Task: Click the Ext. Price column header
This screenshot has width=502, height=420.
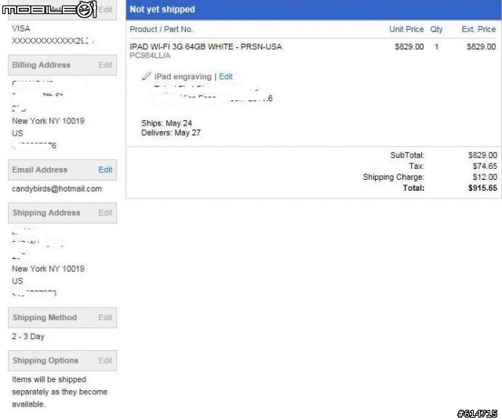Action: coord(478,30)
